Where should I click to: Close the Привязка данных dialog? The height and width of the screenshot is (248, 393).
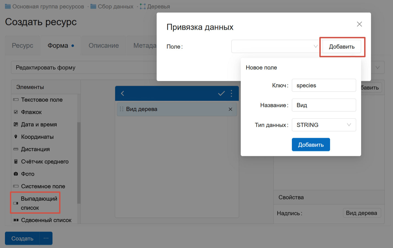click(x=359, y=24)
